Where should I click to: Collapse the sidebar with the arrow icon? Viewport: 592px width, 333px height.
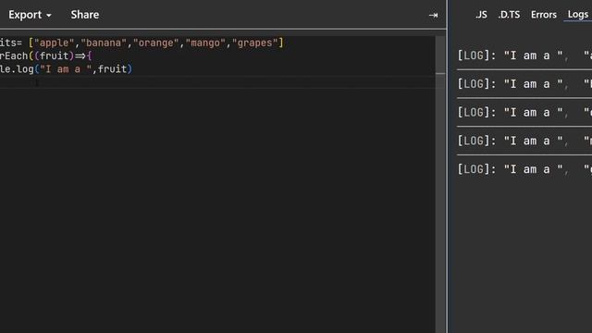click(433, 15)
